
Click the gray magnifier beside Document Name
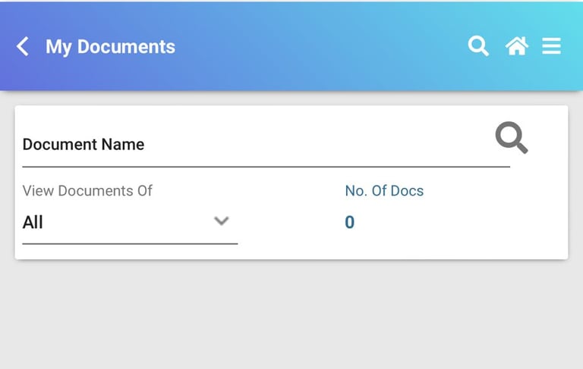point(511,138)
